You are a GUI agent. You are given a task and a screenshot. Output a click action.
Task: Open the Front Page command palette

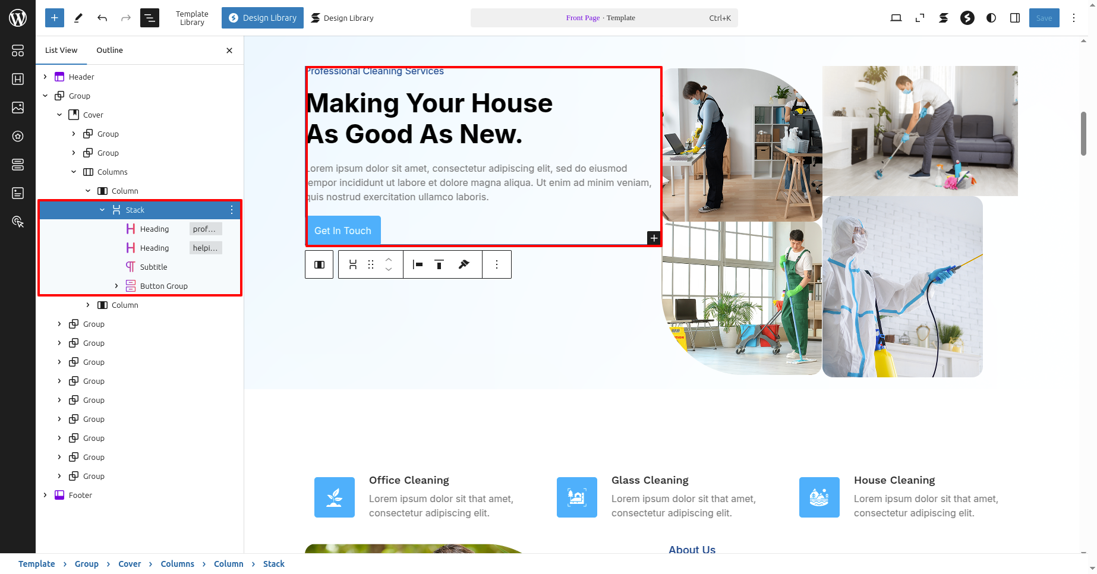pos(604,18)
